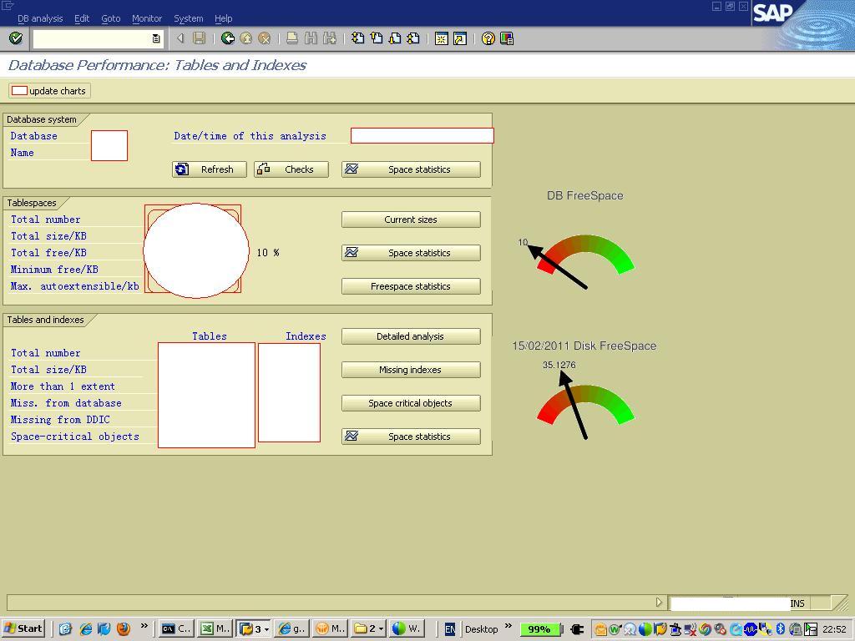
Task: Open a new SAP session with the Create Session icon
Action: pos(440,38)
